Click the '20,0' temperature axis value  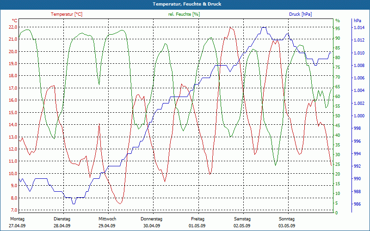point(13,51)
